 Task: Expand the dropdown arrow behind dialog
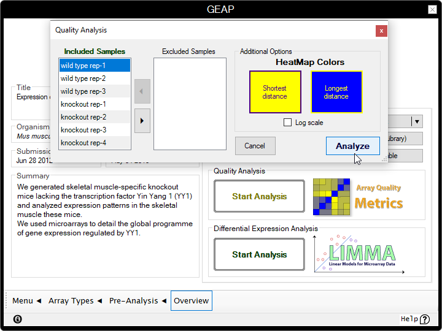tap(417, 122)
